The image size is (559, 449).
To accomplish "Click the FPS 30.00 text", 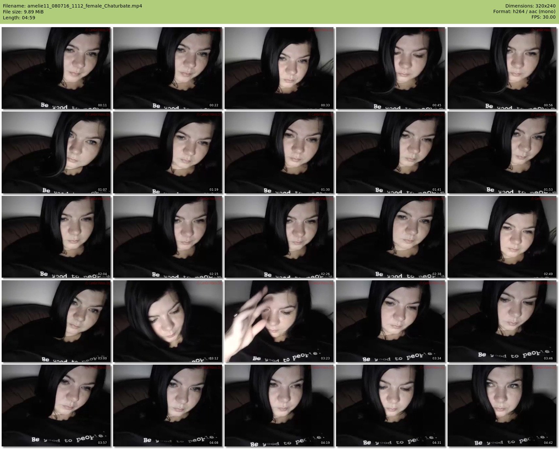I will click(x=543, y=17).
